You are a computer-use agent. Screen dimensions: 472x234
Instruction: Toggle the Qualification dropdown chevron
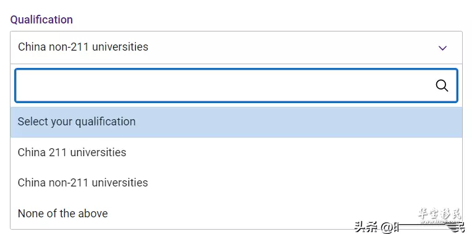click(x=442, y=48)
